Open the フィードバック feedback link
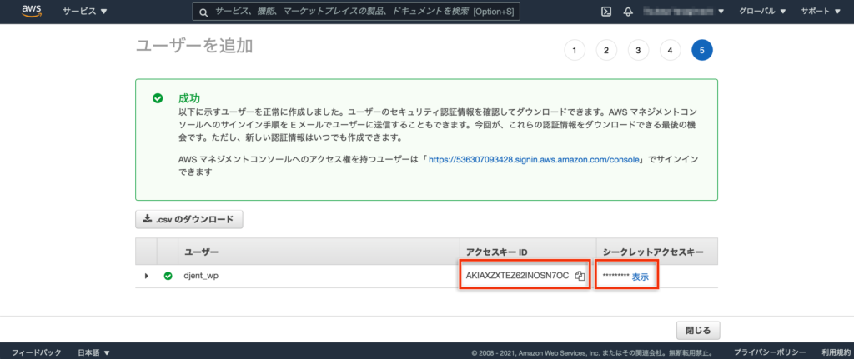Viewport: 854px width, 359px height. click(37, 352)
